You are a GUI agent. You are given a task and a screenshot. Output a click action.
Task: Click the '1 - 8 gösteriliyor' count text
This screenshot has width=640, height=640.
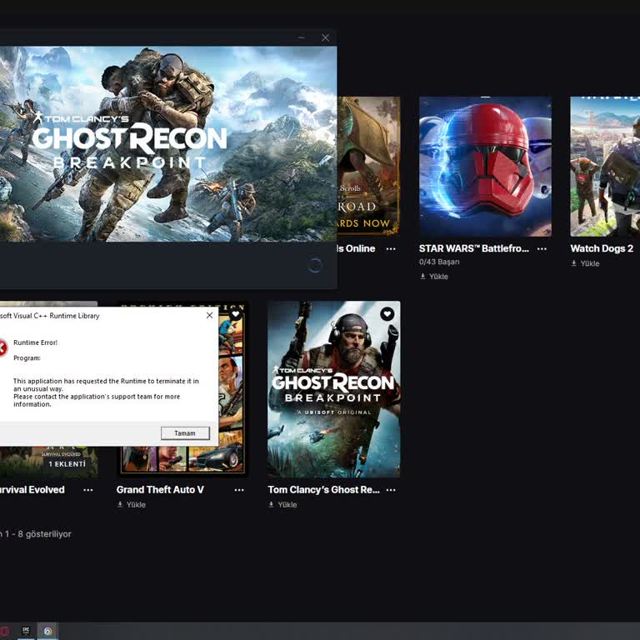[37, 534]
